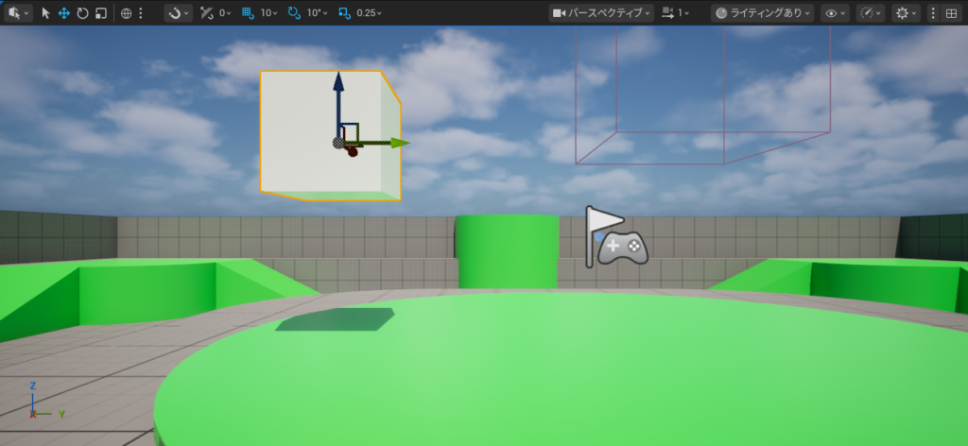Open the パースペクティブ view dropdown
Viewport: 968px width, 446px height.
coord(603,13)
